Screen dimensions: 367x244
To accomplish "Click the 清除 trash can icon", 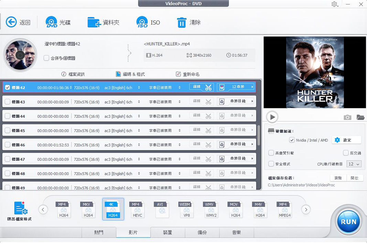I will (182, 23).
